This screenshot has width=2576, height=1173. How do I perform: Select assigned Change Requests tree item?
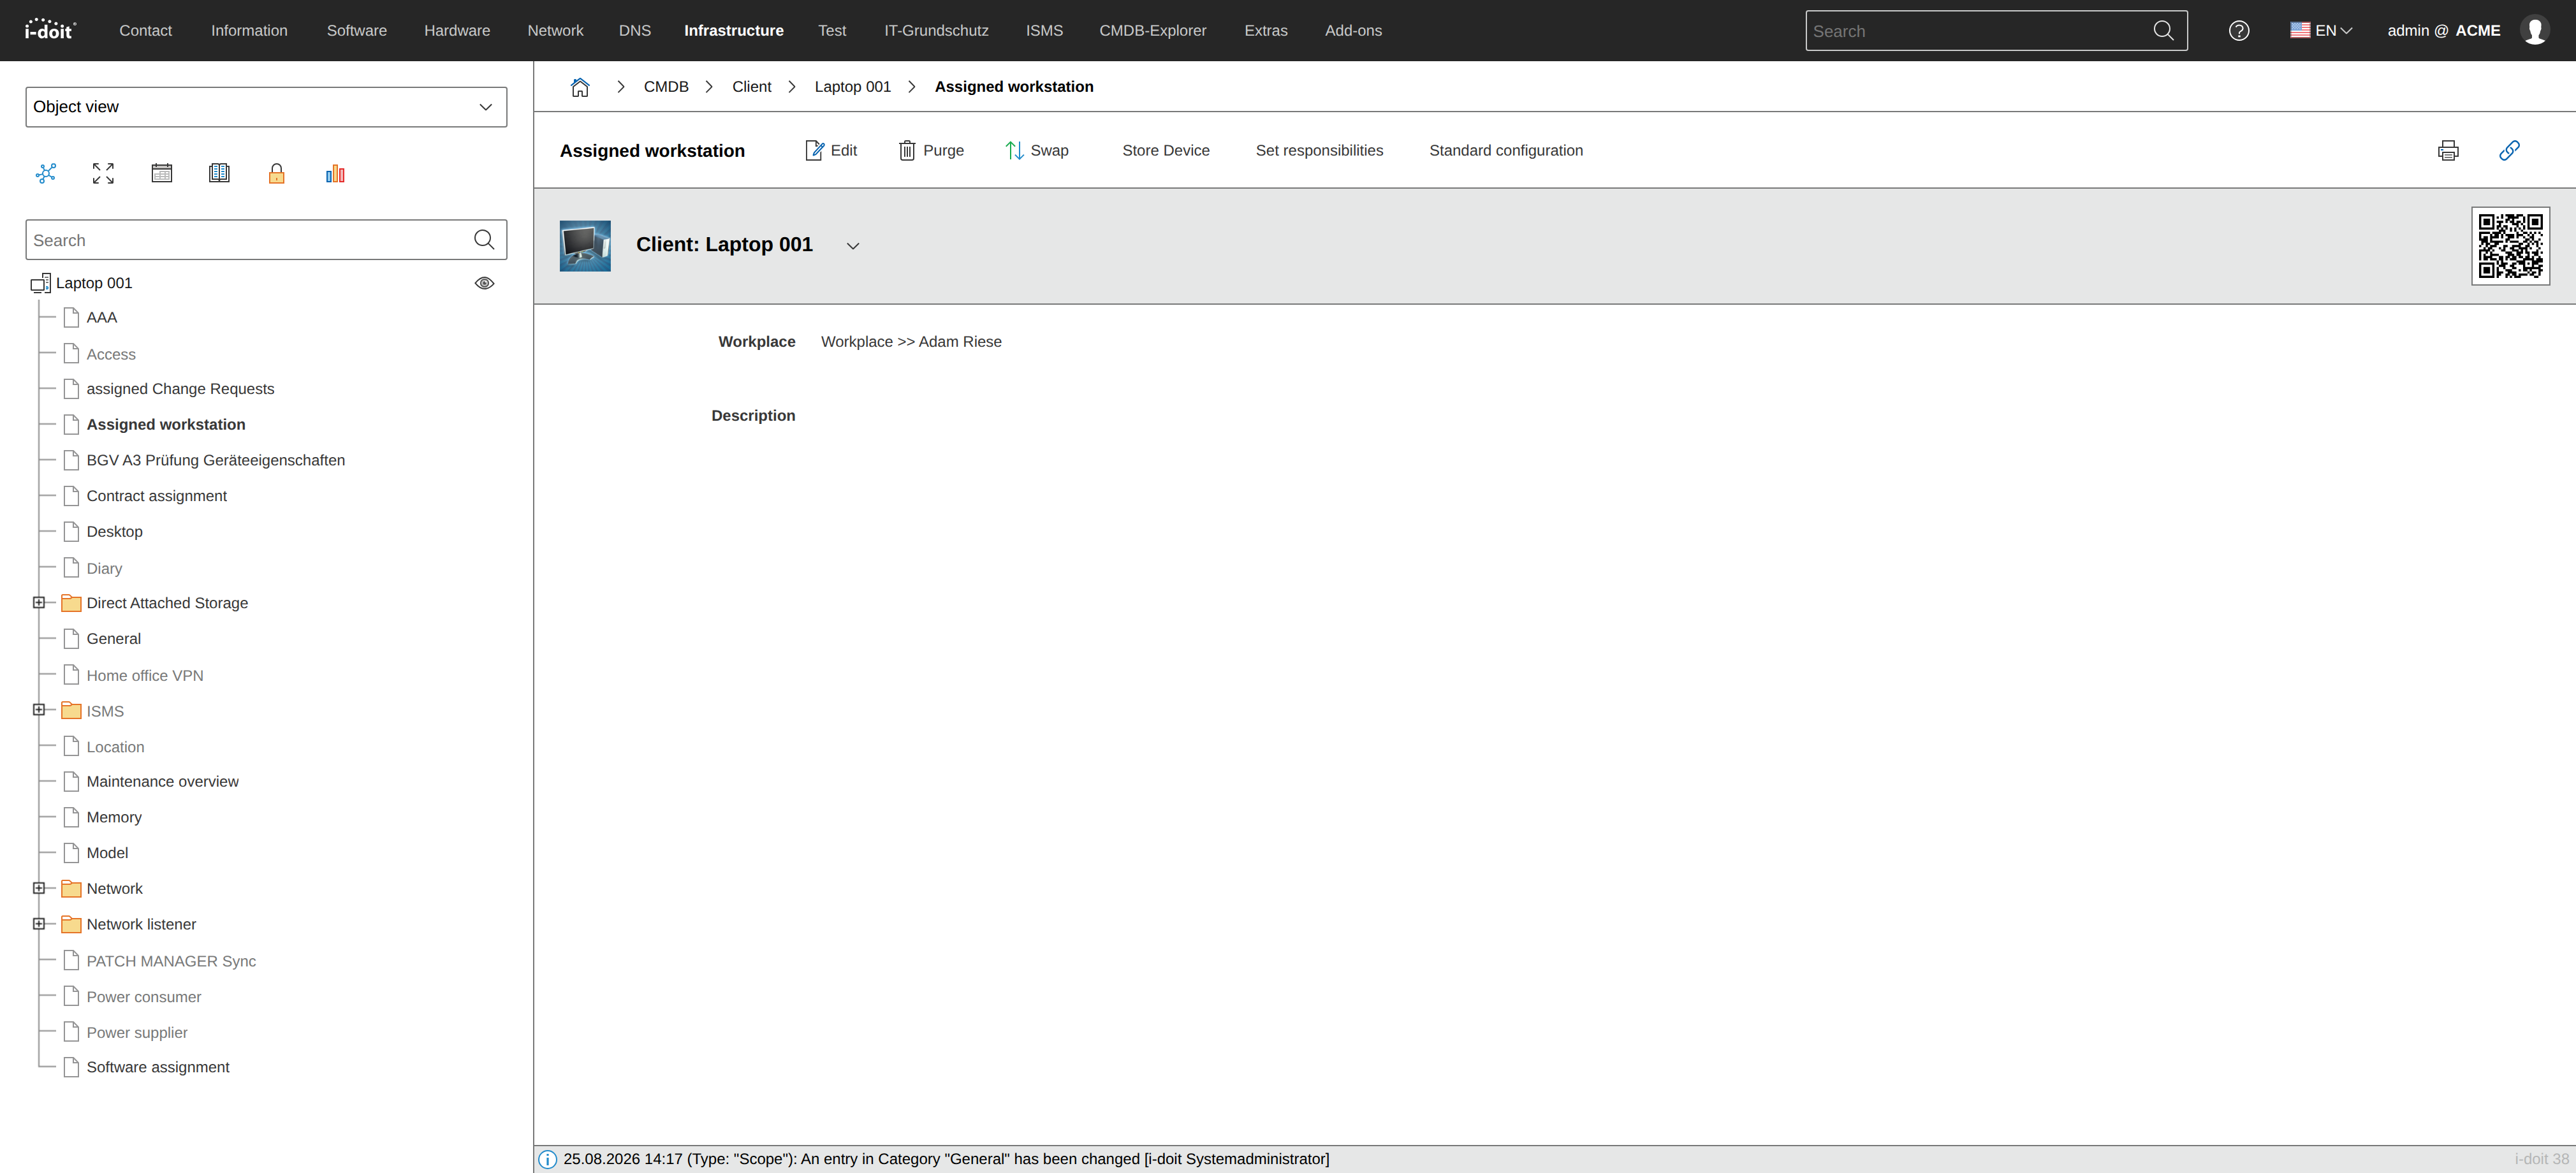pyautogui.click(x=180, y=389)
